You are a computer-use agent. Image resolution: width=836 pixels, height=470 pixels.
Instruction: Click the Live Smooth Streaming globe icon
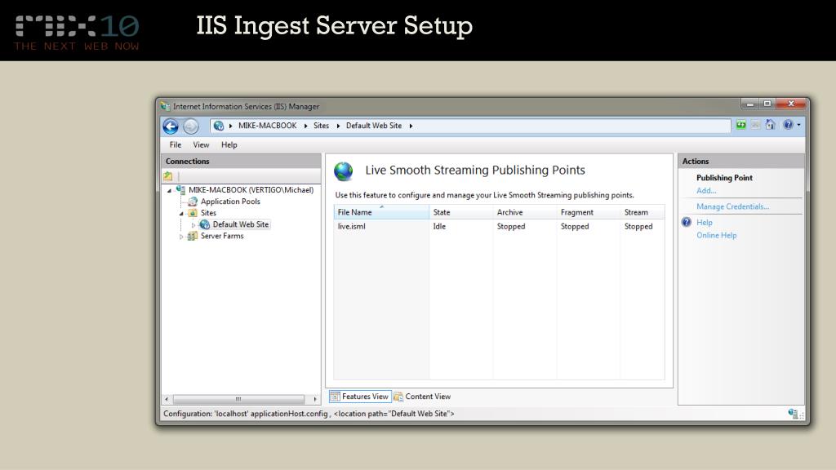[x=344, y=171]
